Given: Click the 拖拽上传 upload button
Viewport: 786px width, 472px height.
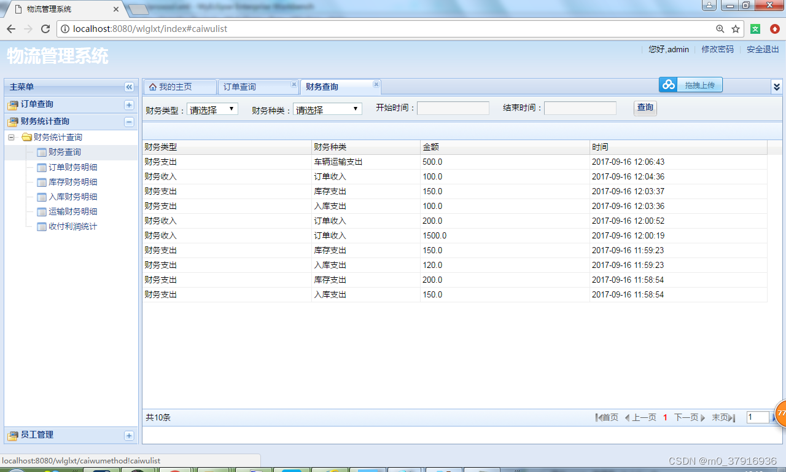Looking at the screenshot, I should click(691, 85).
